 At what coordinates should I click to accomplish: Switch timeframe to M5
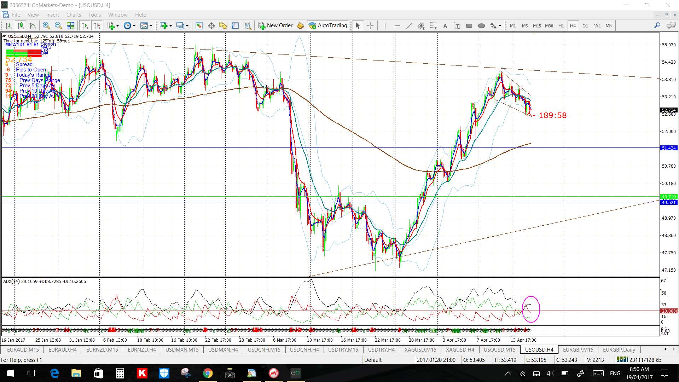pyautogui.click(x=525, y=25)
